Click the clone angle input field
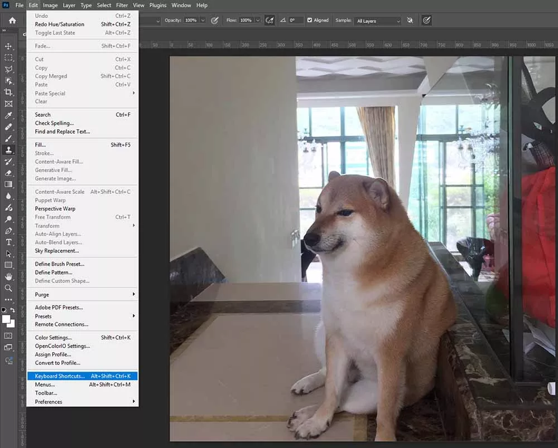Image resolution: width=558 pixels, height=448 pixels. (296, 20)
